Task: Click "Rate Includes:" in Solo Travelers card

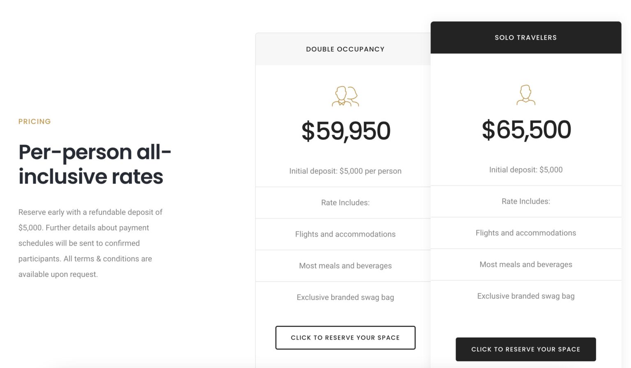Action: (x=525, y=201)
